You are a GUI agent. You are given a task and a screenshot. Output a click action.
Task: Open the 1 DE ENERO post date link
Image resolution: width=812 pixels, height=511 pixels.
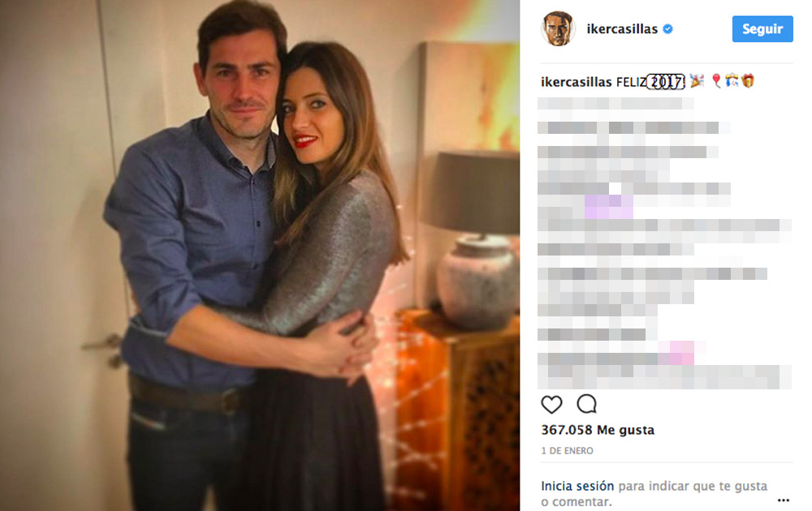567,451
